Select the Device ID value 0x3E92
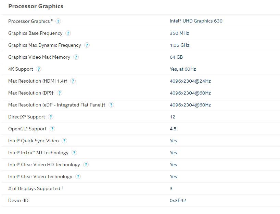 [179, 200]
